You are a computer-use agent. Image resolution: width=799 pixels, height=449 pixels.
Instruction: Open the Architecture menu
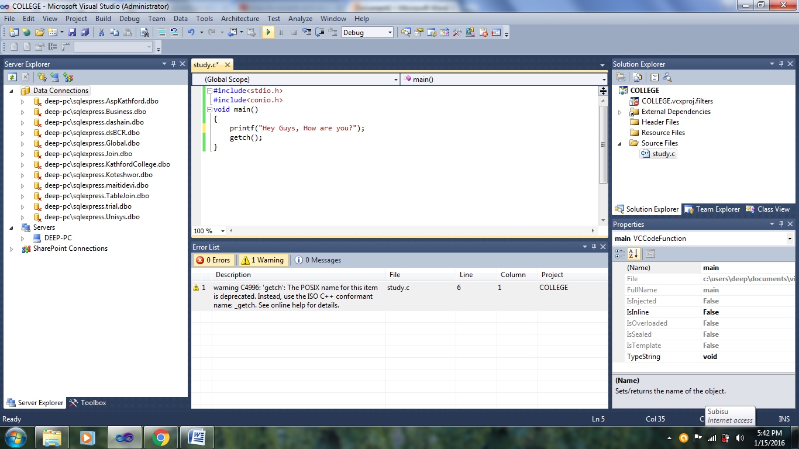(x=240, y=18)
